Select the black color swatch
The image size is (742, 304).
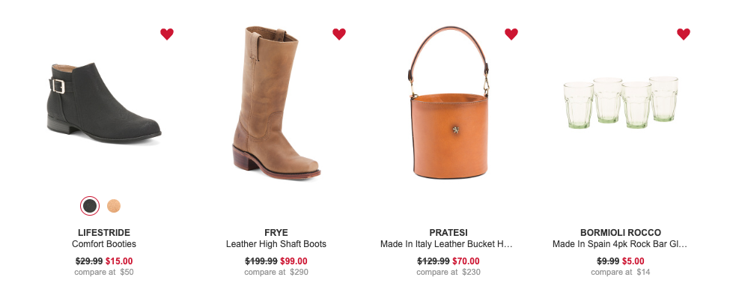click(90, 206)
